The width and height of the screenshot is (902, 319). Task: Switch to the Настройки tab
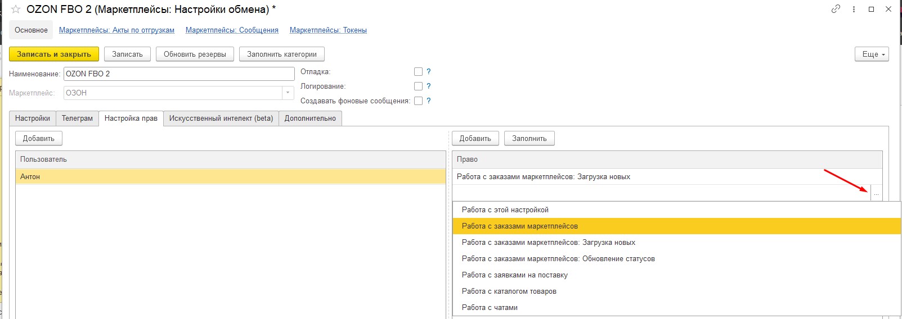[33, 118]
